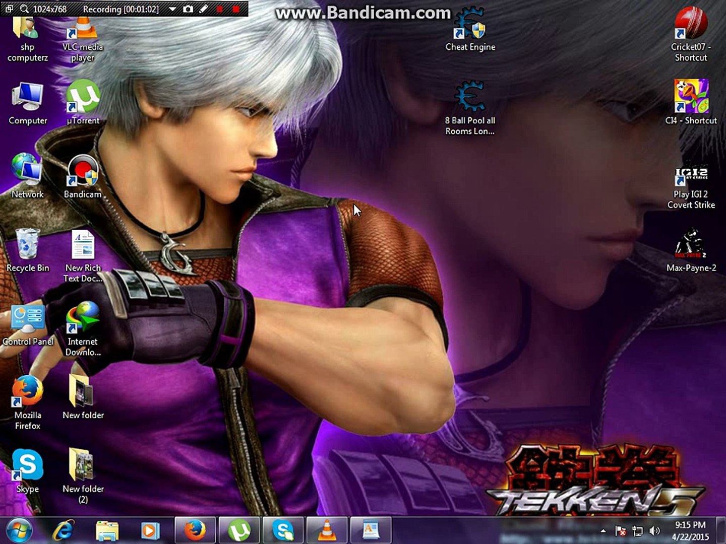Click the Recording [00:01:02] status text
This screenshot has width=726, height=544.
tap(121, 9)
